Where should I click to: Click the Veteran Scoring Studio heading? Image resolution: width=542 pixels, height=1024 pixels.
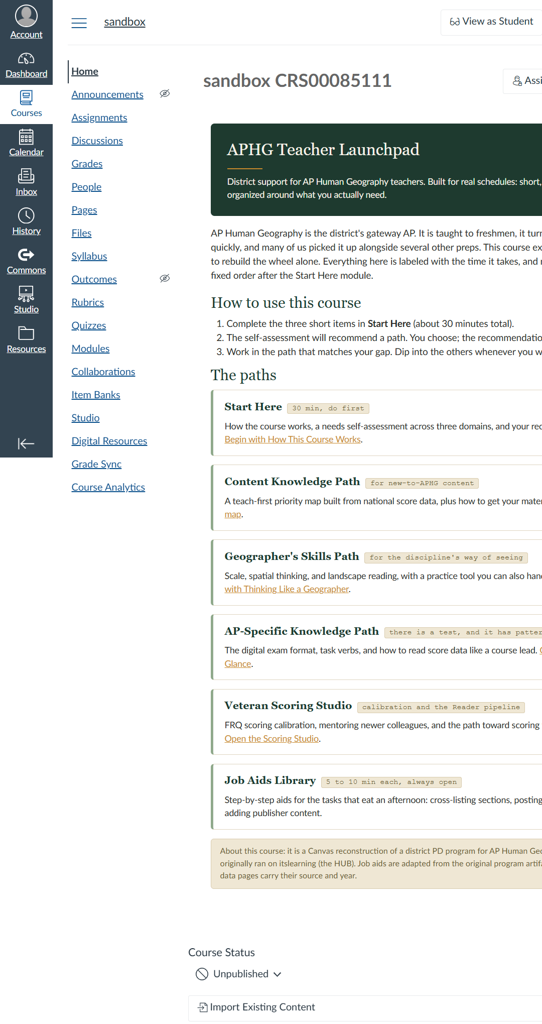click(x=288, y=706)
